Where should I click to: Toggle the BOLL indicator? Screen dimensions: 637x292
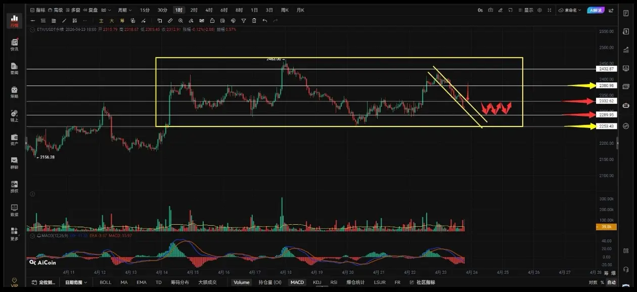(105, 282)
